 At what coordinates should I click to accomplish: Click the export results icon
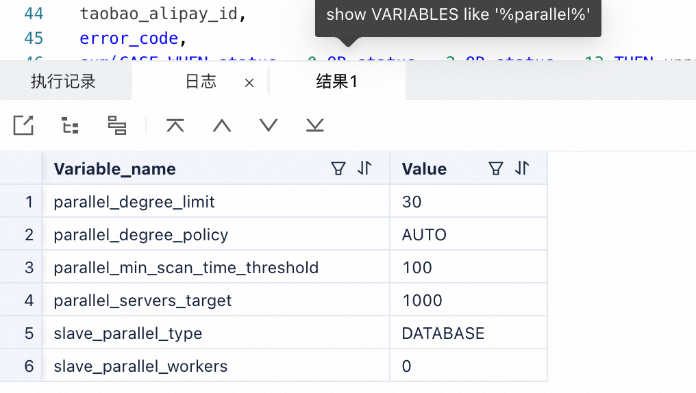point(23,125)
